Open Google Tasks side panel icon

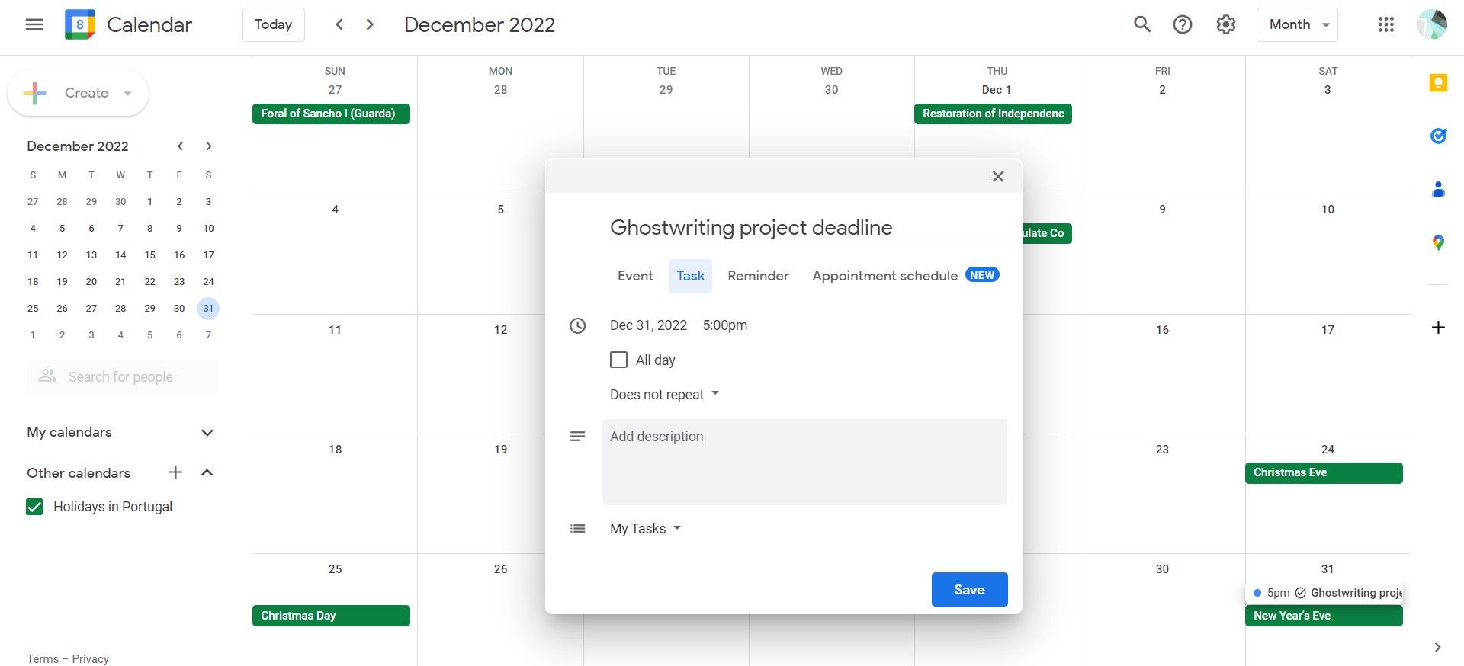pos(1438,136)
